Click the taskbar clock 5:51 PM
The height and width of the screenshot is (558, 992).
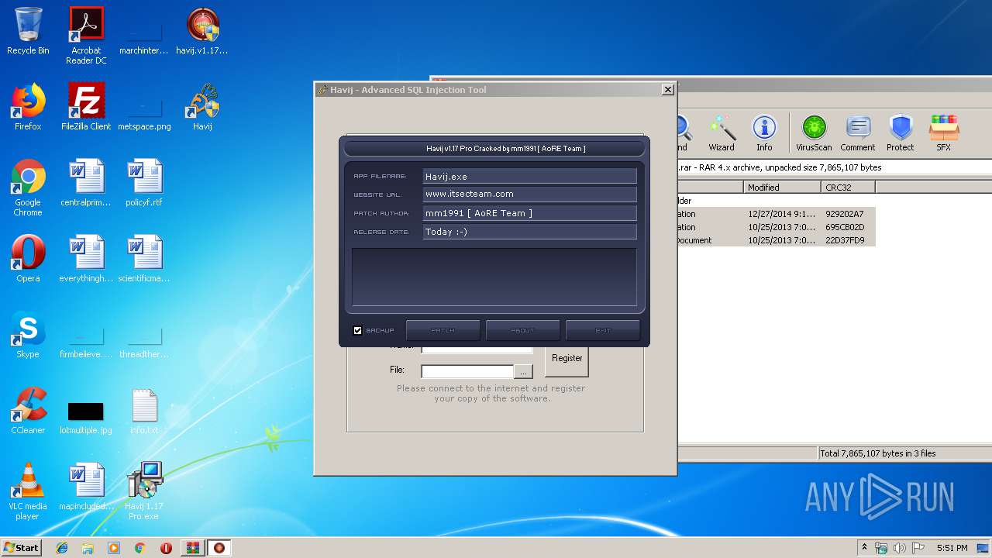point(952,548)
